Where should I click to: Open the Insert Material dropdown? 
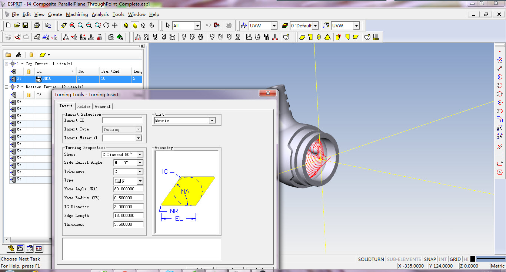pos(139,138)
